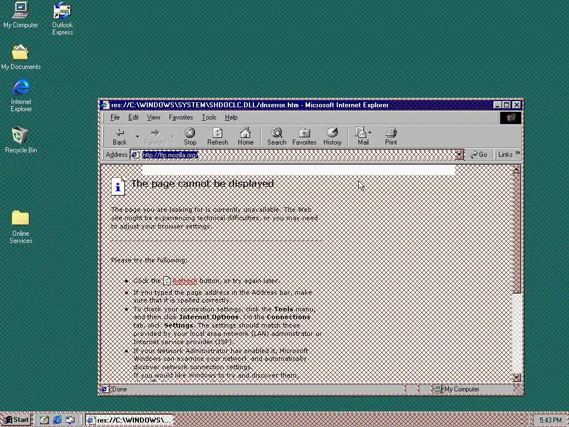This screenshot has height=427, width=569.
Task: Click the Windows logo throbber icon
Action: [511, 118]
